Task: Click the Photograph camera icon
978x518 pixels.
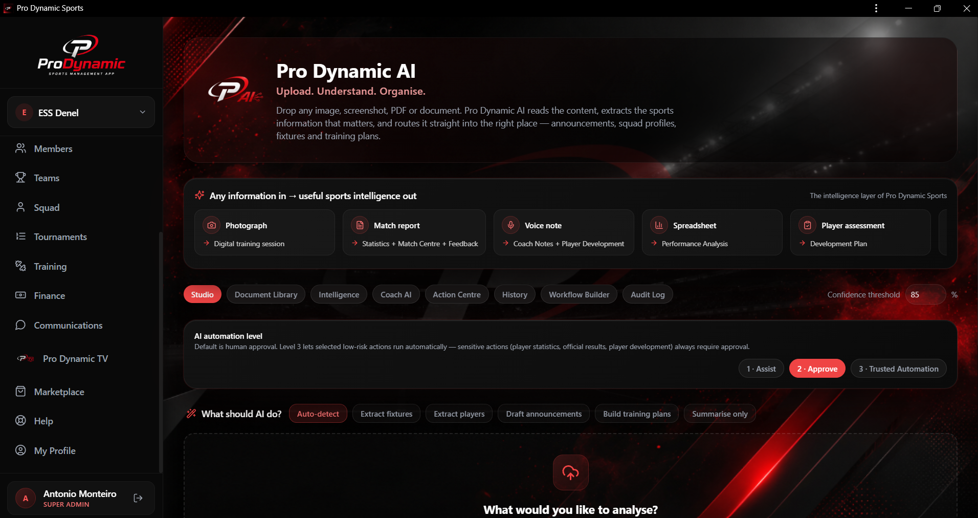Action: pos(211,225)
